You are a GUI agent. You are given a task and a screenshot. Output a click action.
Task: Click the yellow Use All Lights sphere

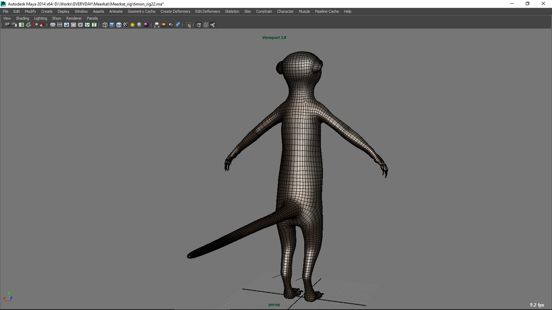point(132,25)
